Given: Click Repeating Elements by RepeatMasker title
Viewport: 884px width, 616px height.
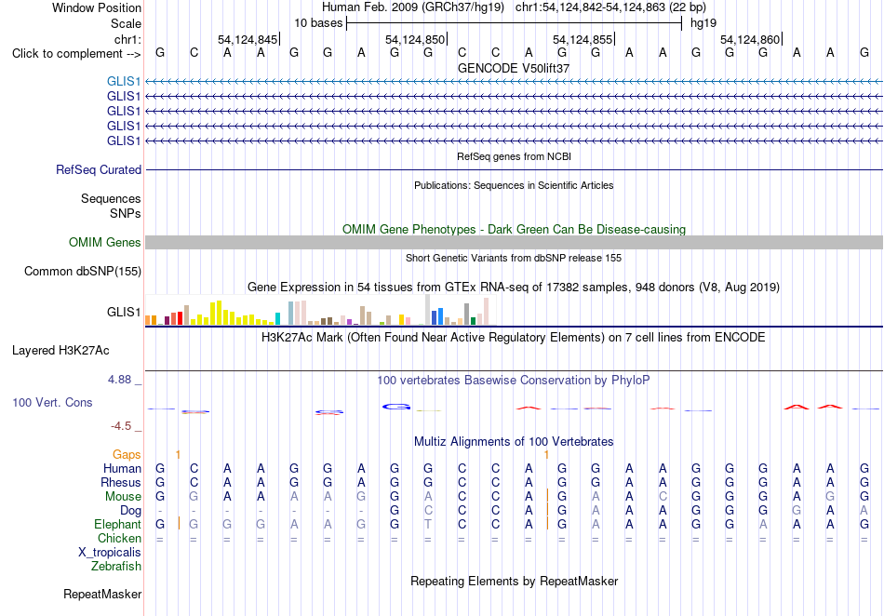Looking at the screenshot, I should 514,581.
